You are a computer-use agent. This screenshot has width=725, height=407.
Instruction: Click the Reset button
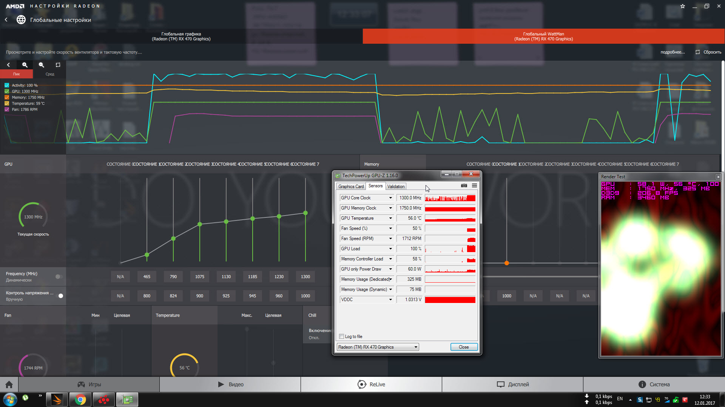708,52
